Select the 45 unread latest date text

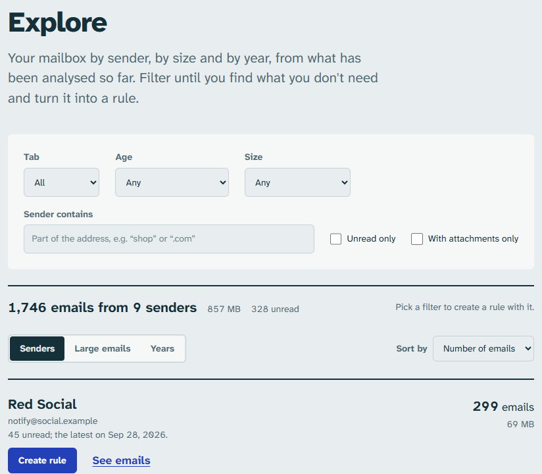87,434
